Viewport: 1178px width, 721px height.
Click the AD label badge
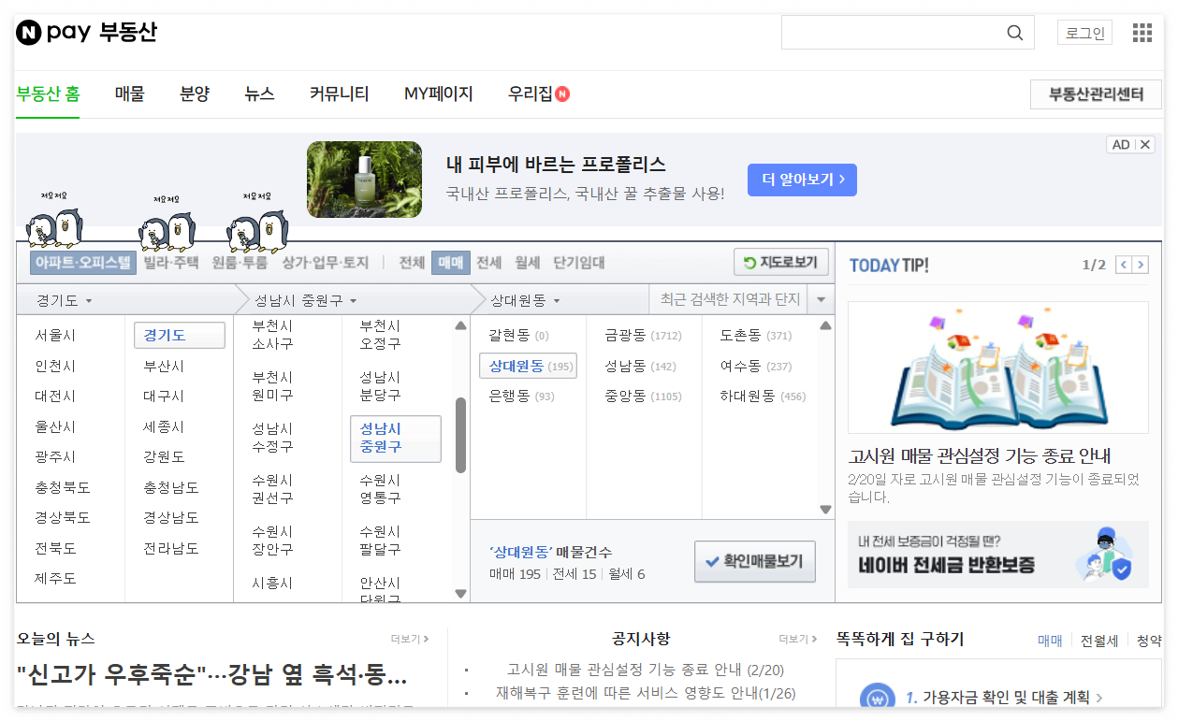tap(1121, 144)
